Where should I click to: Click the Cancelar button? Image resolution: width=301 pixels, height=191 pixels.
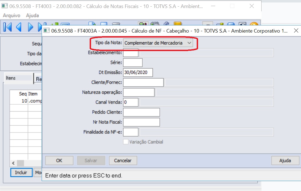tap(123, 160)
